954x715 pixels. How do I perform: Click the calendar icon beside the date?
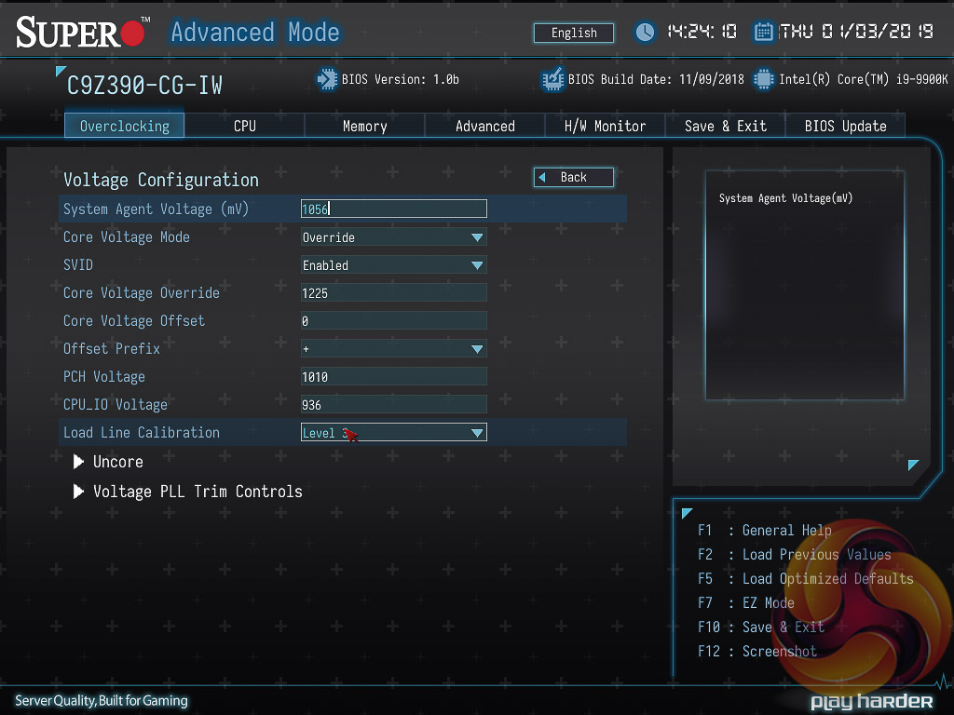pos(764,33)
